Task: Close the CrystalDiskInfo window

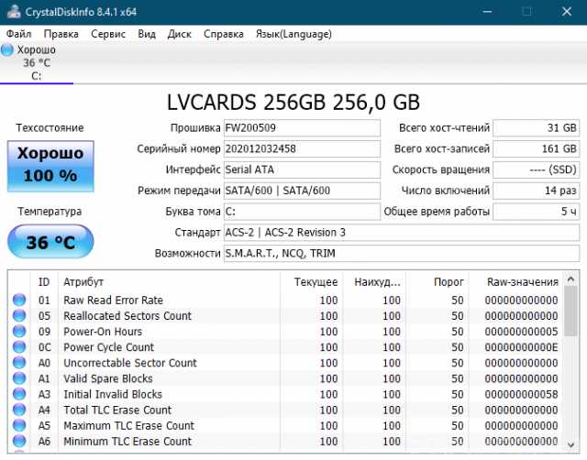Action: pos(567,12)
